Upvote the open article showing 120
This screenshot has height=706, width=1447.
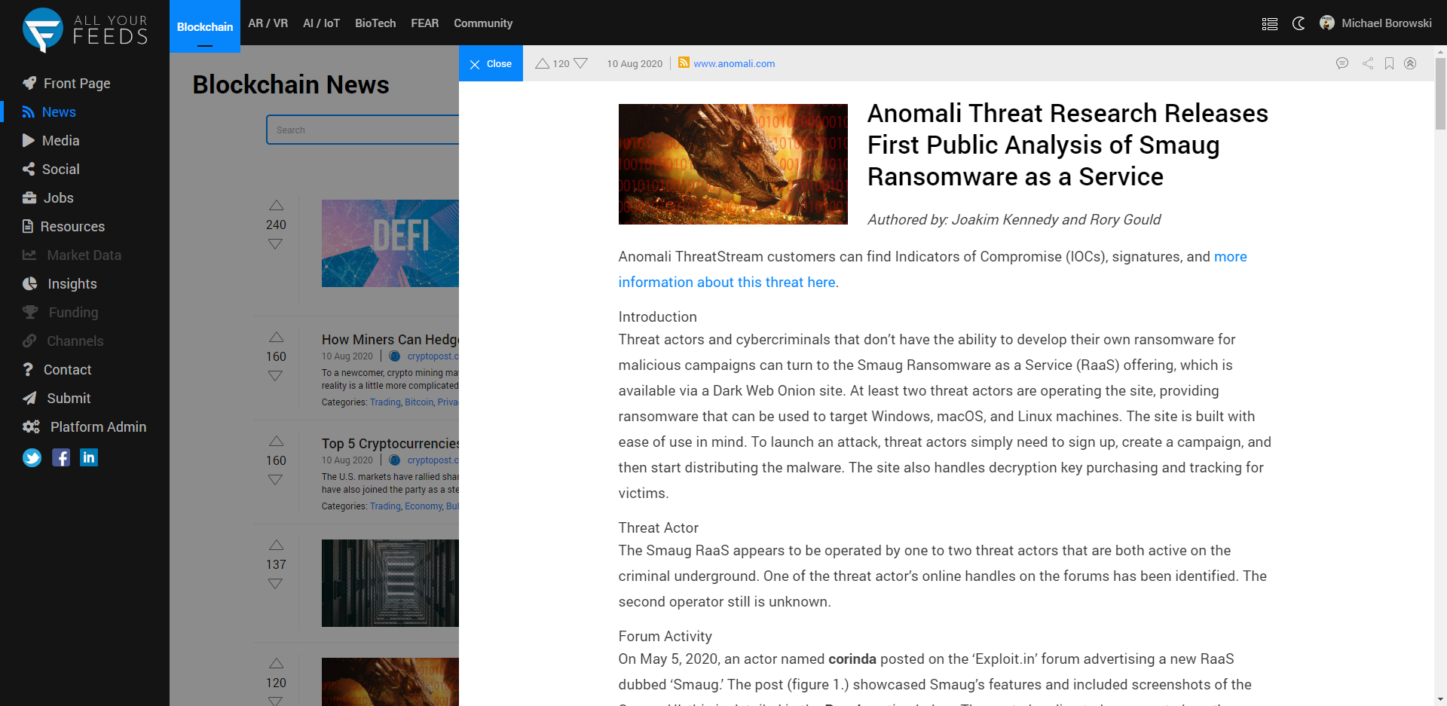[x=542, y=63]
